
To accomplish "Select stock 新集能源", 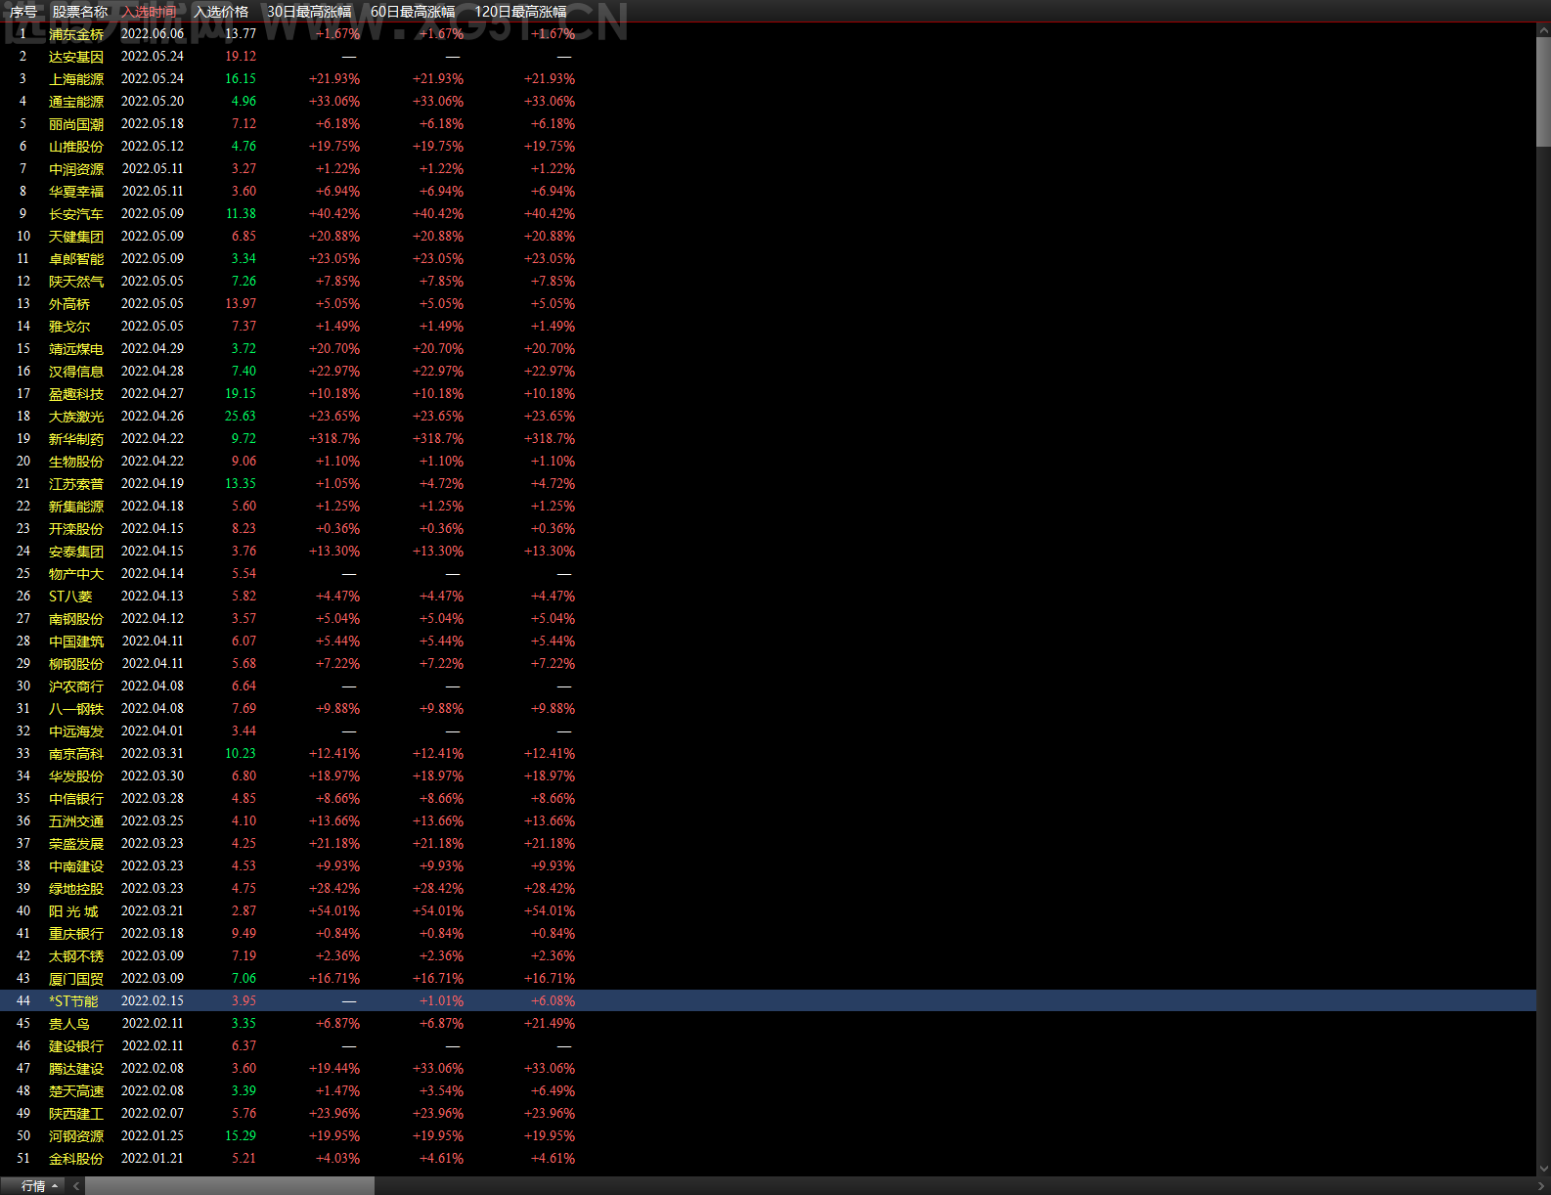I will [76, 507].
